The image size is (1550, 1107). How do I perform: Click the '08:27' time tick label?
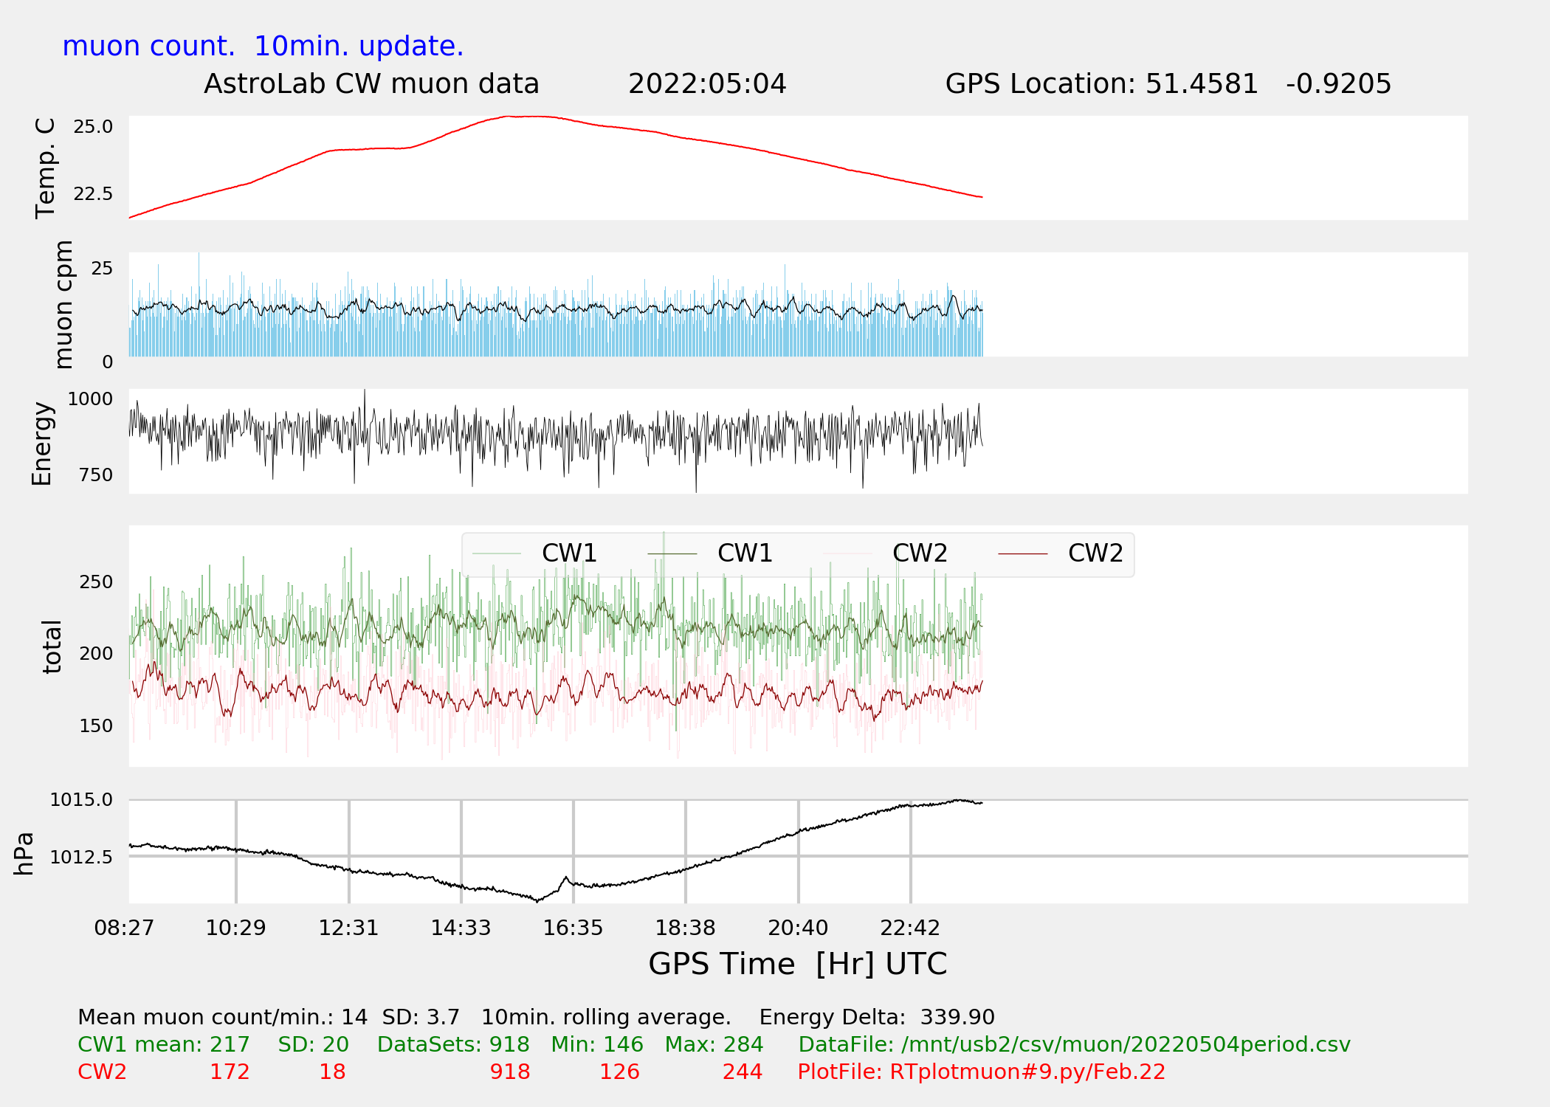(x=124, y=928)
